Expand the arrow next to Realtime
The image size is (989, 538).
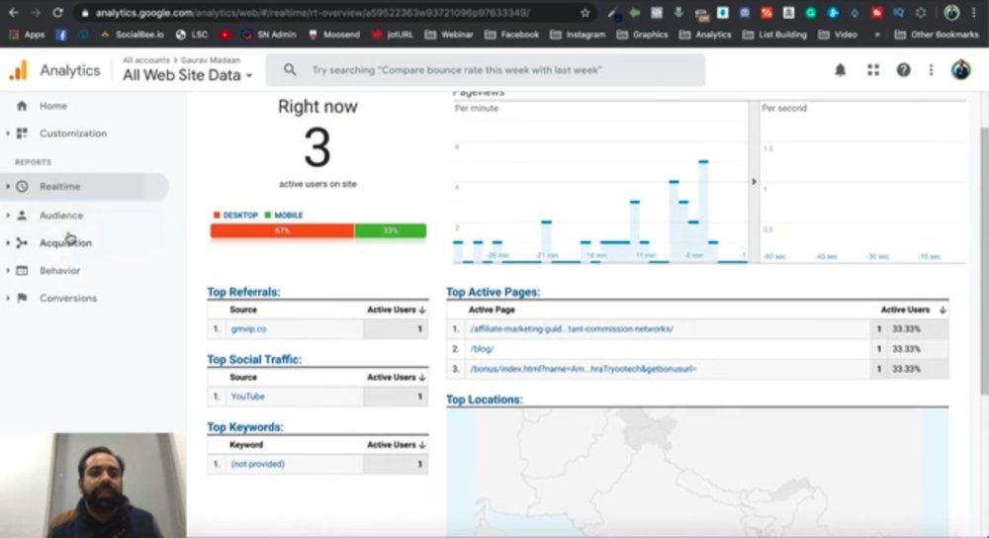click(x=8, y=187)
